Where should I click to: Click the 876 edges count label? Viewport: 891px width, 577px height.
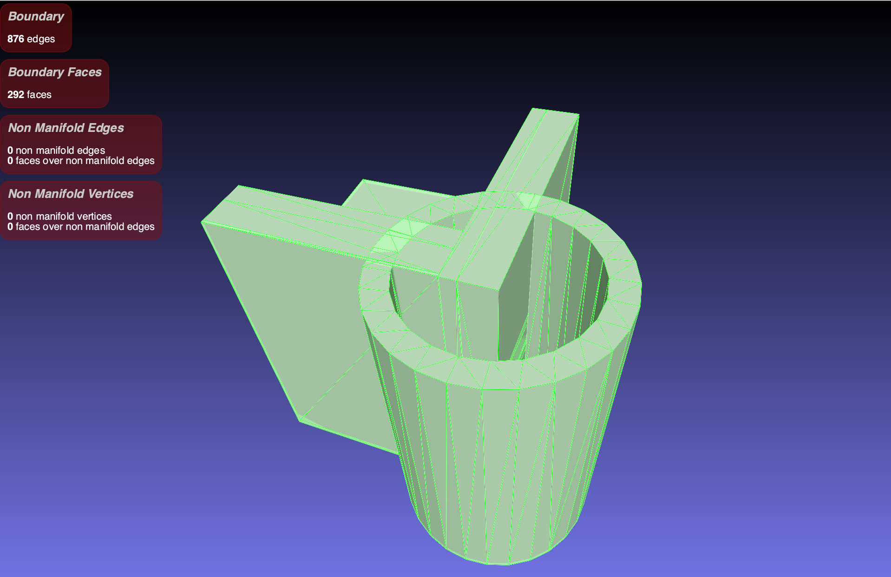tap(30, 39)
